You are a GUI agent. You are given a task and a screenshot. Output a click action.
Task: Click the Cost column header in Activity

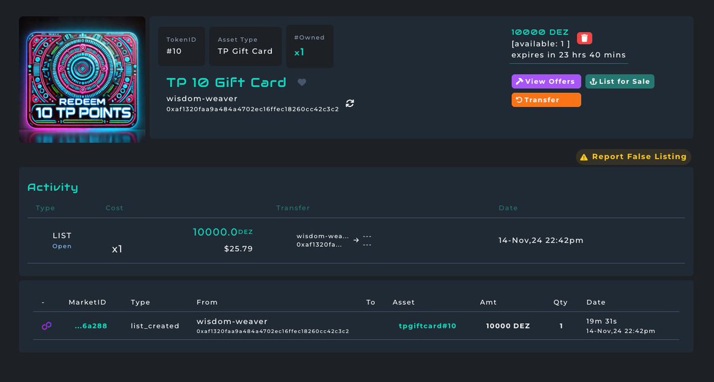click(114, 208)
